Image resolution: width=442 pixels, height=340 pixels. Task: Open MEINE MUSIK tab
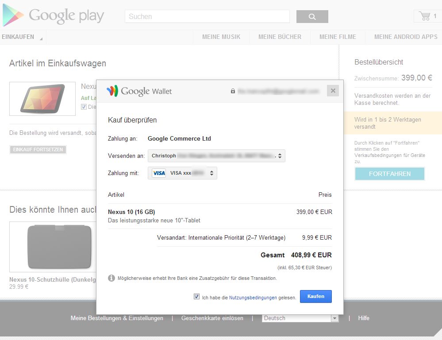pyautogui.click(x=221, y=37)
